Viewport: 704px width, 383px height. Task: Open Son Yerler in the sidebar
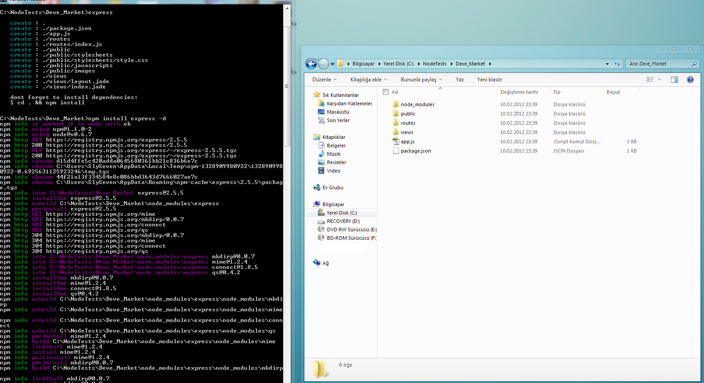(x=338, y=120)
